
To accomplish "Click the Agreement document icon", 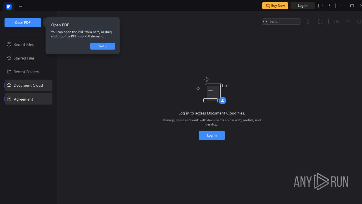I will [9, 99].
